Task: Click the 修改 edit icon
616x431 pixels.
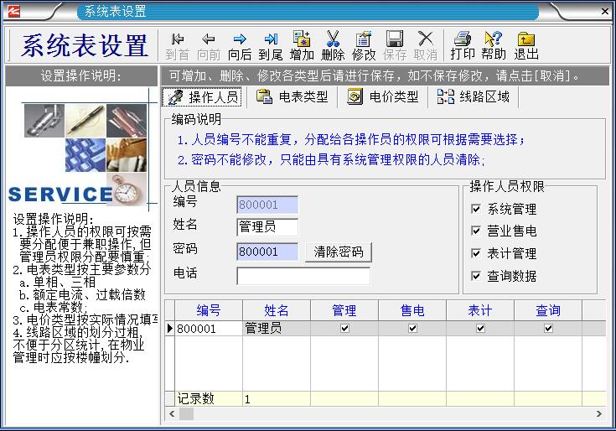Action: 364,45
